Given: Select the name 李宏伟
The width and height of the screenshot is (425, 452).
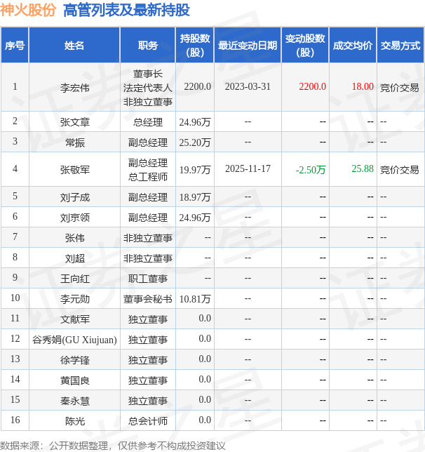Looking at the screenshot, I should pos(74,87).
